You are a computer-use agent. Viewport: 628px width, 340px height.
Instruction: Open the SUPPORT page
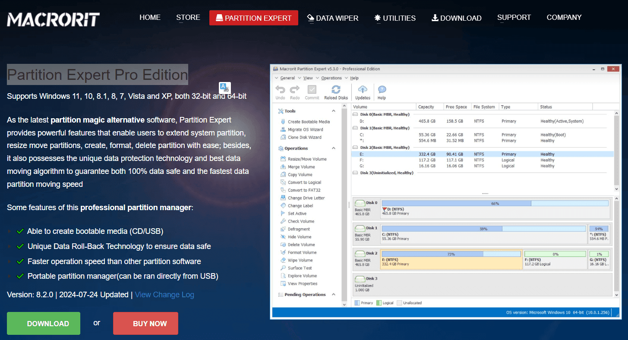(514, 18)
